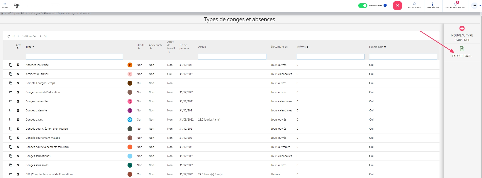Uncheck Actif for Compte Epargne Temps
Screen dimensions: 482x178
[18, 83]
